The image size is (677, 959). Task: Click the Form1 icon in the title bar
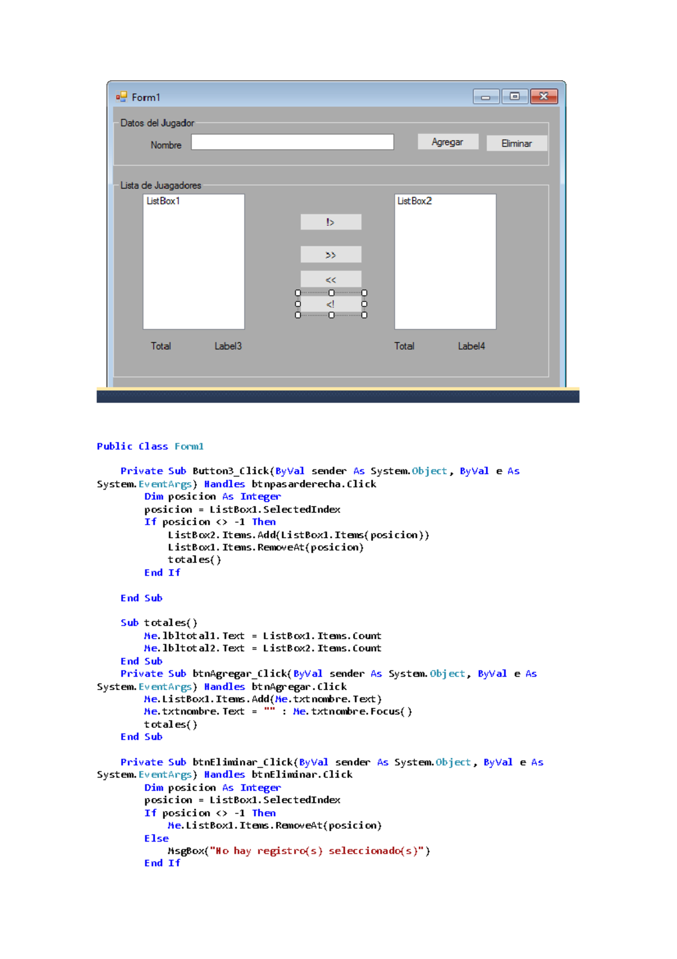tap(121, 97)
